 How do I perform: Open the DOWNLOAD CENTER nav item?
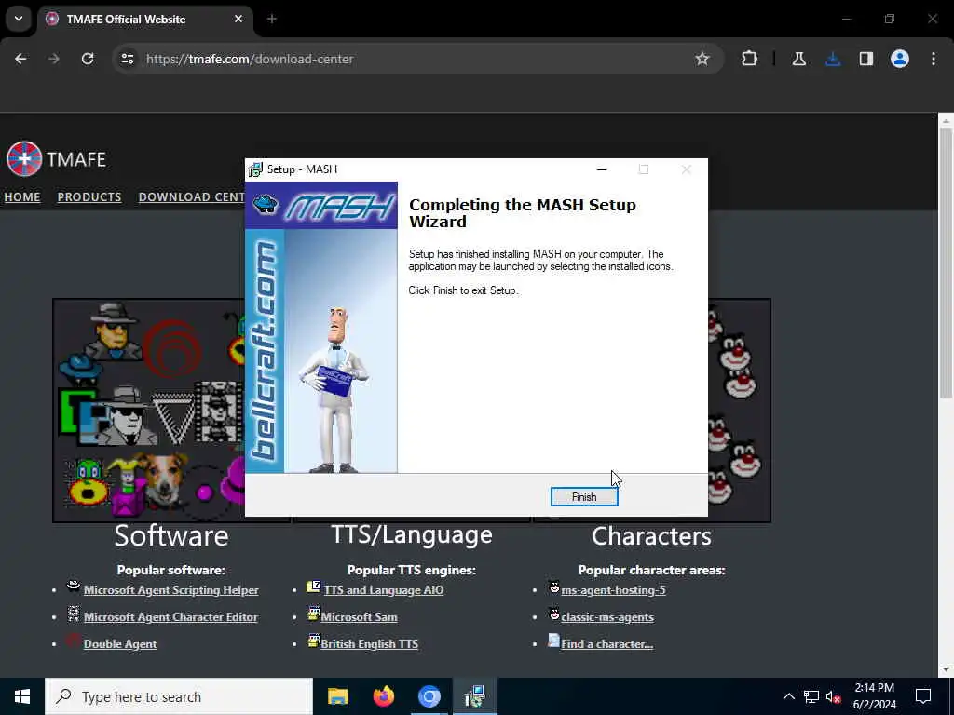click(x=192, y=197)
